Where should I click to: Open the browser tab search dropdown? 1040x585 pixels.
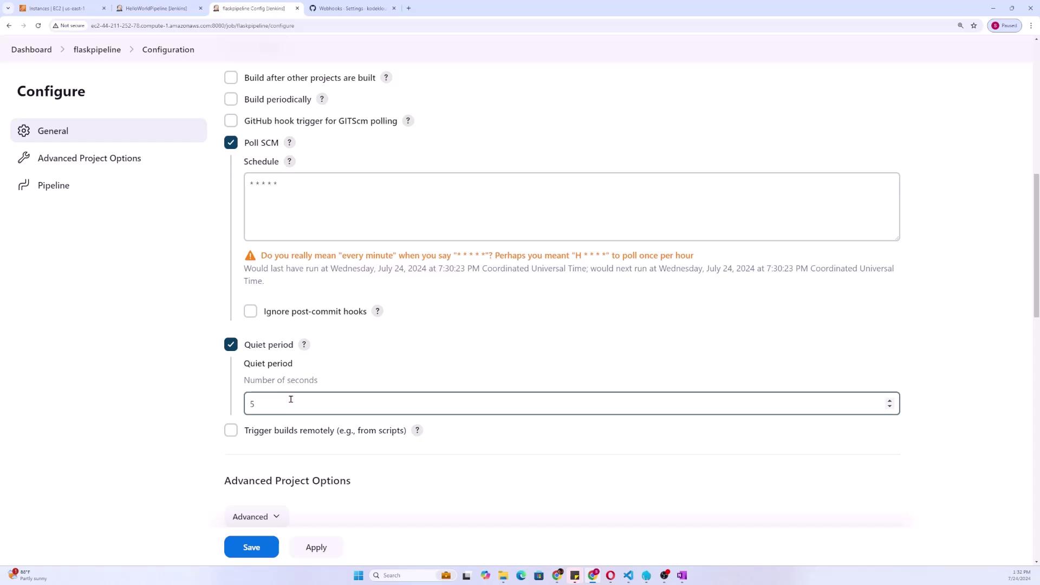point(8,8)
